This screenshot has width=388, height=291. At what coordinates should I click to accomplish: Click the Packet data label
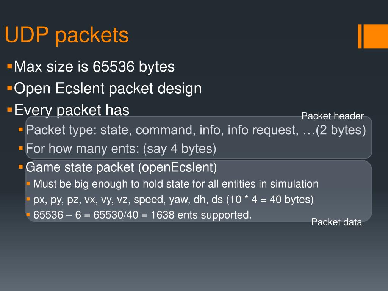(x=336, y=222)
